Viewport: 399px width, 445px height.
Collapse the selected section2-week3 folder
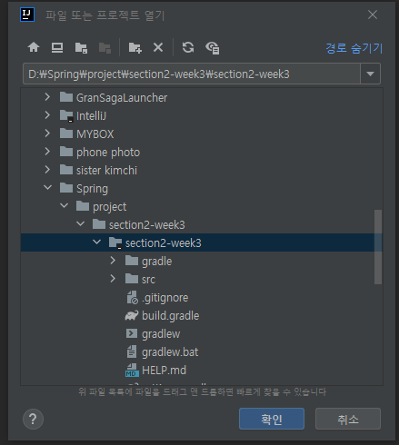click(96, 242)
